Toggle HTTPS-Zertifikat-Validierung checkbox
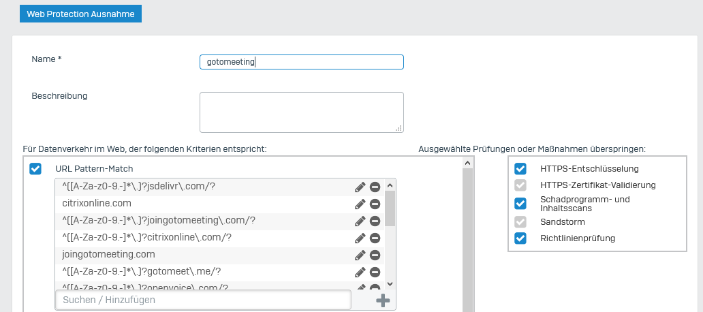The image size is (703, 312). [x=520, y=185]
